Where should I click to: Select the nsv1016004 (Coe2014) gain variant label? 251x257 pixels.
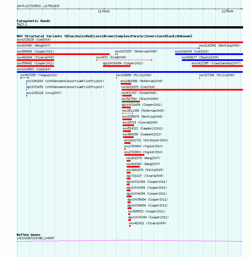pyautogui.click(x=192, y=51)
